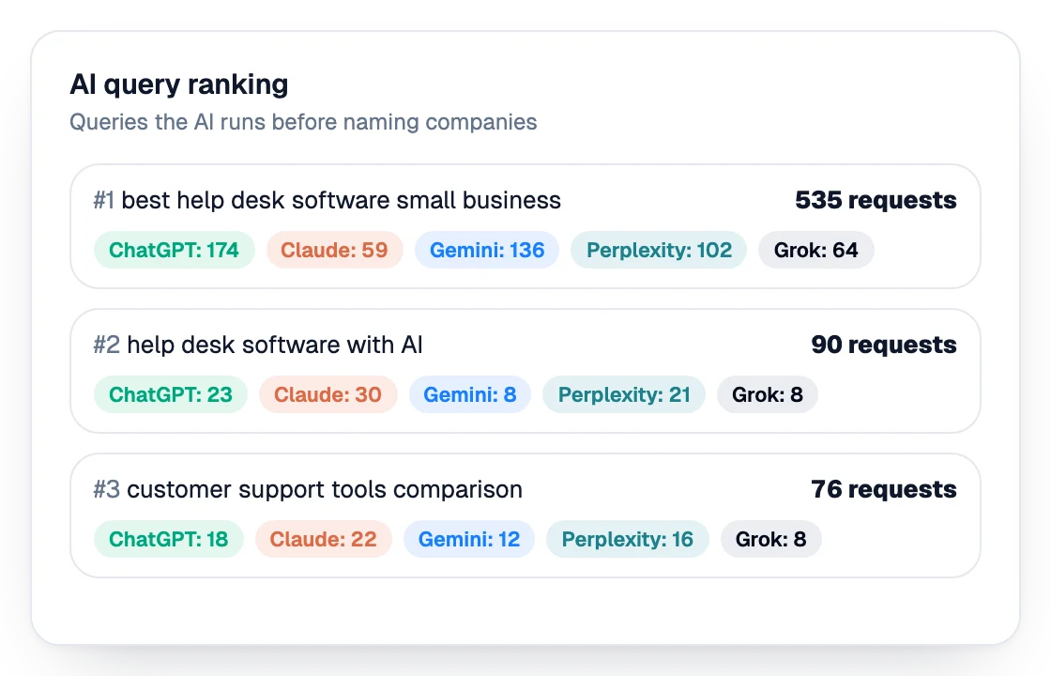Click the 'Perplexity: 16' badge
The image size is (1051, 676).
click(x=628, y=539)
